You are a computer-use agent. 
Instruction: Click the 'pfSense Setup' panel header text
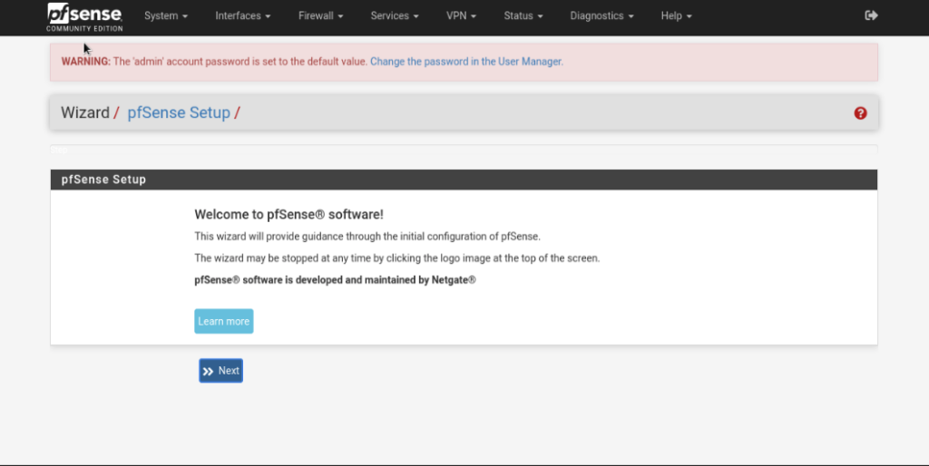(103, 180)
